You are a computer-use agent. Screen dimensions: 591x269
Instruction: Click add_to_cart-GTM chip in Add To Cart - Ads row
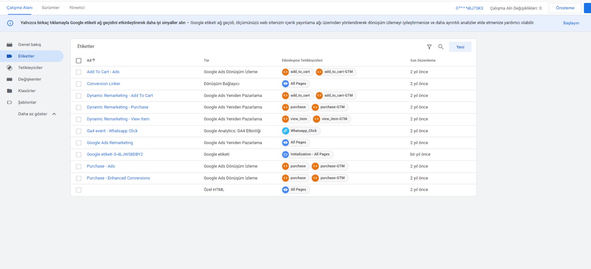[x=336, y=72]
